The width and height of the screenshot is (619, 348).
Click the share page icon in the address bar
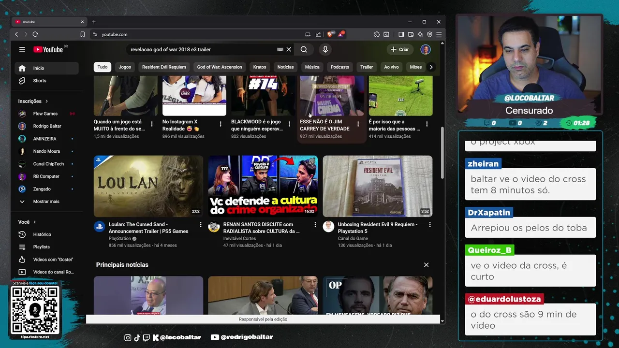pos(318,34)
